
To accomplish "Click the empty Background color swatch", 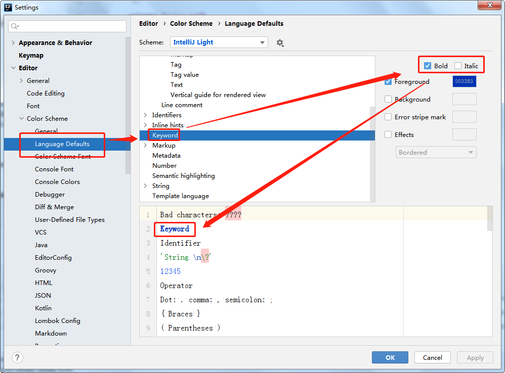I will 464,99.
